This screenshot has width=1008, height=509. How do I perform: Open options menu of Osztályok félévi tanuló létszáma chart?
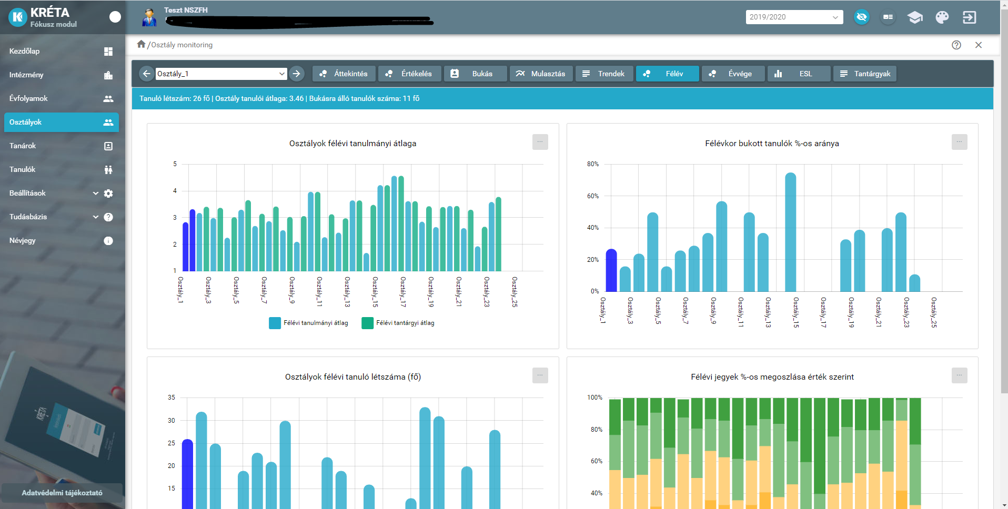(540, 375)
